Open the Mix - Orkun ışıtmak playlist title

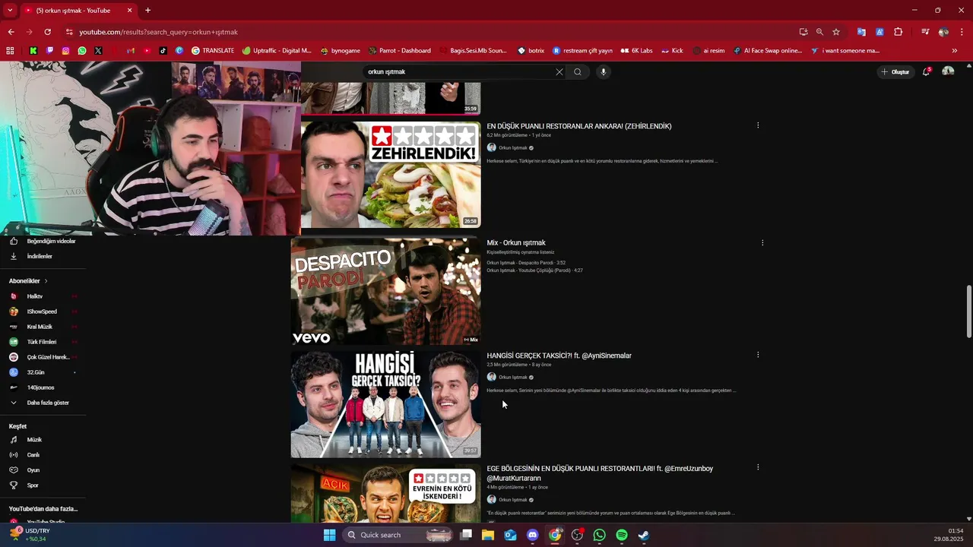pyautogui.click(x=516, y=243)
